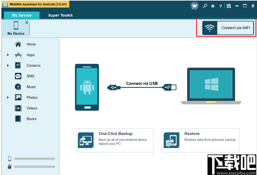Select Books in the sidebar
The height and width of the screenshot is (175, 257).
tap(32, 119)
